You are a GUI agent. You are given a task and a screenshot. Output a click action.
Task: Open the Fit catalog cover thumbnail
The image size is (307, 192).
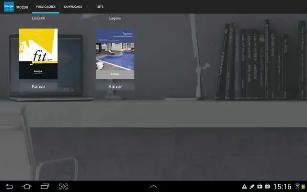click(38, 54)
